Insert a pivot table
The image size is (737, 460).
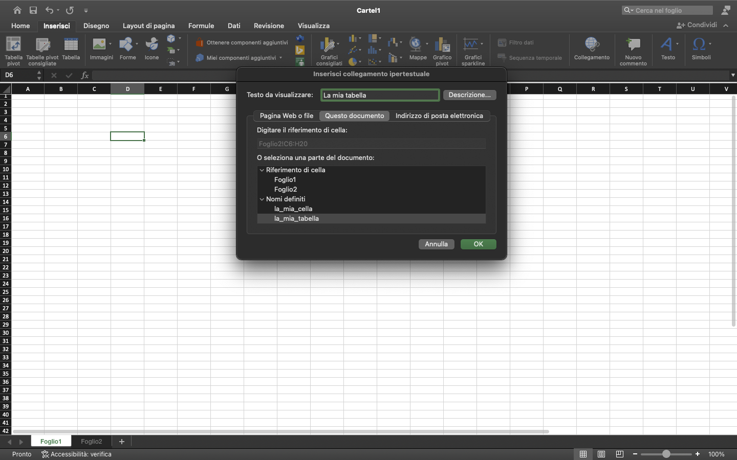pyautogui.click(x=13, y=50)
